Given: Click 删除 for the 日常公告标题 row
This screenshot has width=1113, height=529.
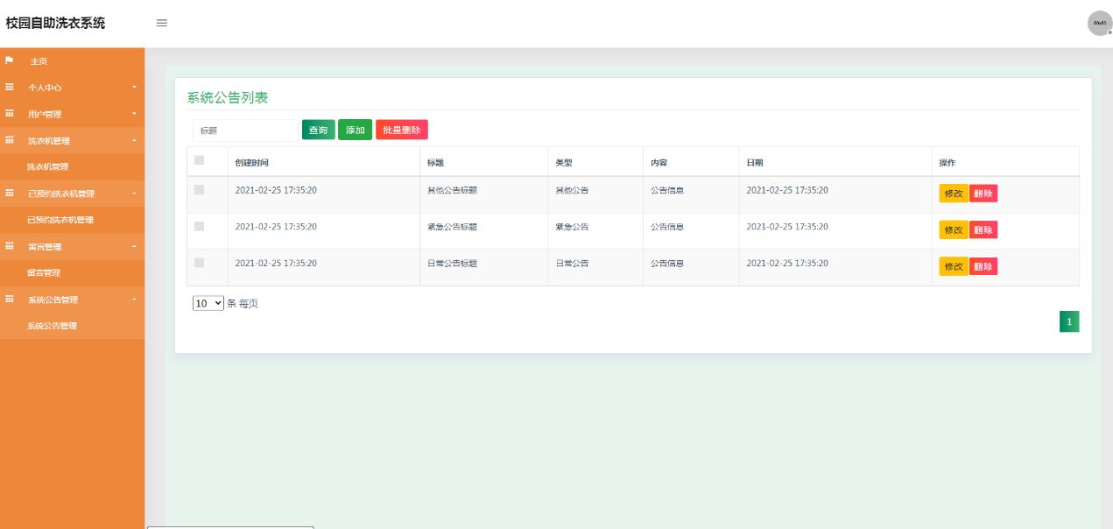Looking at the screenshot, I should 983,266.
